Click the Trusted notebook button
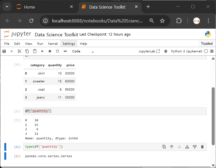The image size is (216, 168). pos(207,43)
